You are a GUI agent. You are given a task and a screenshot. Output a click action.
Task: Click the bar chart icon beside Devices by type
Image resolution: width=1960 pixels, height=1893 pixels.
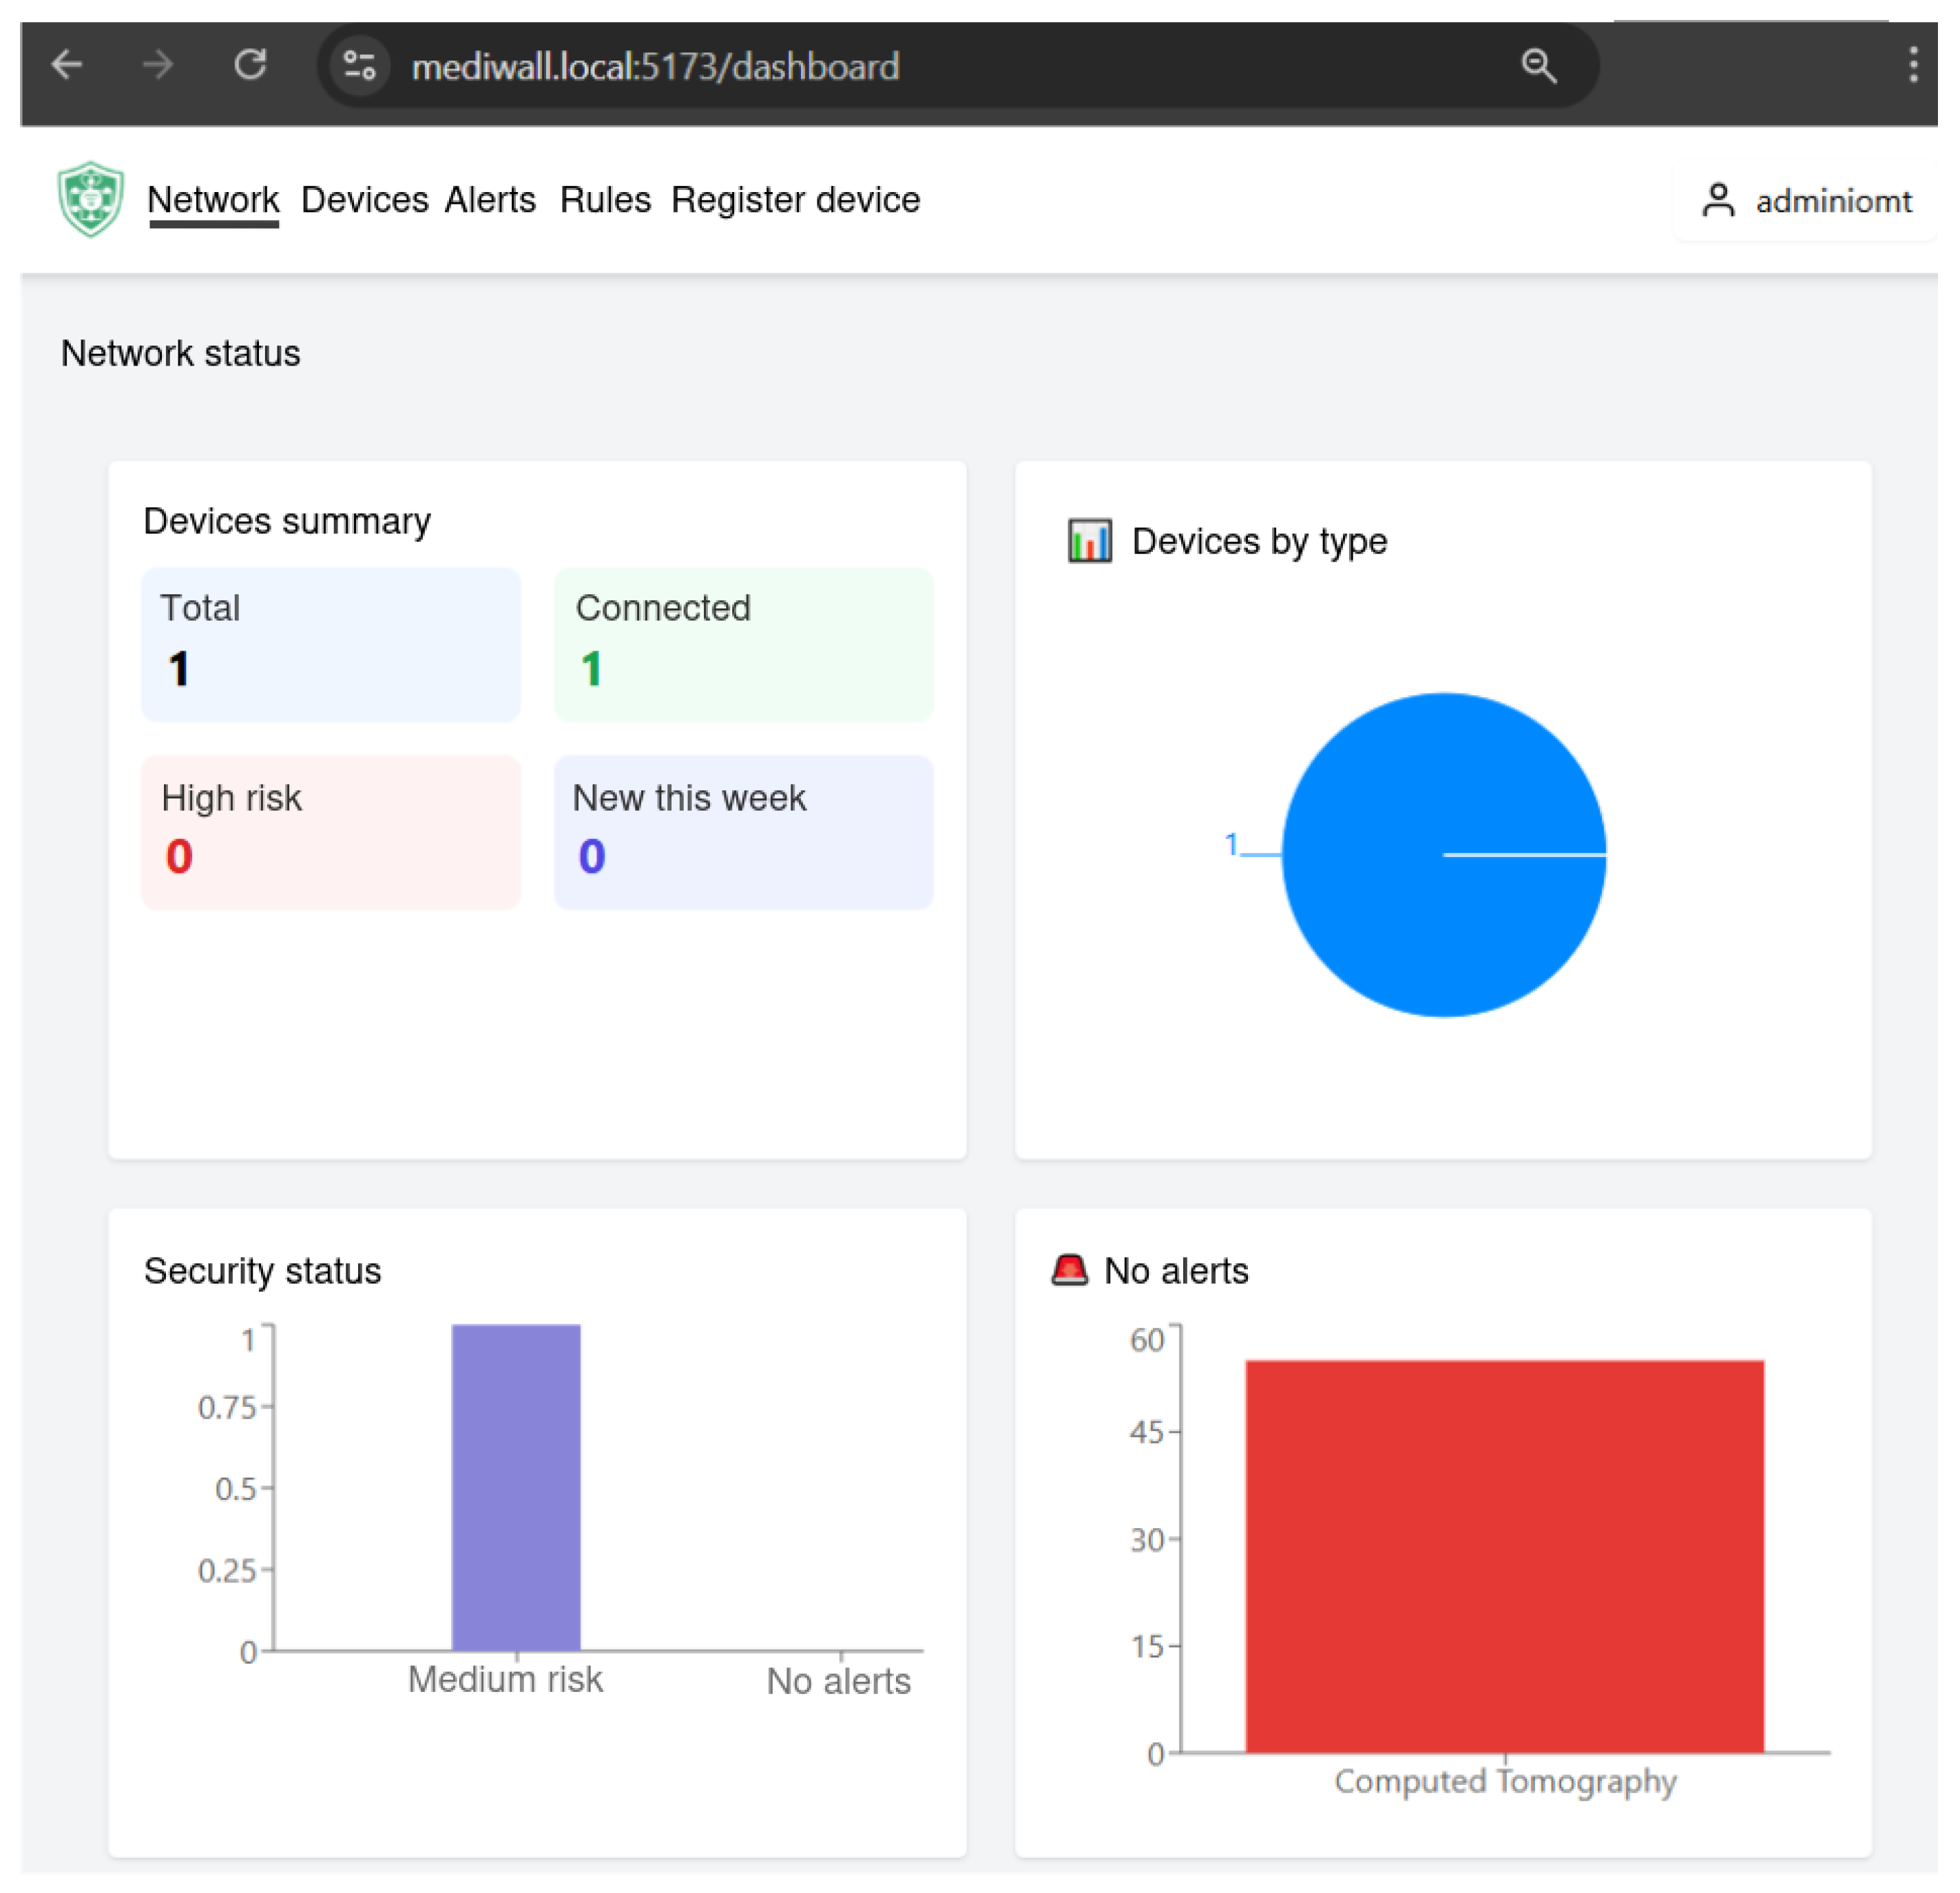click(x=1089, y=541)
